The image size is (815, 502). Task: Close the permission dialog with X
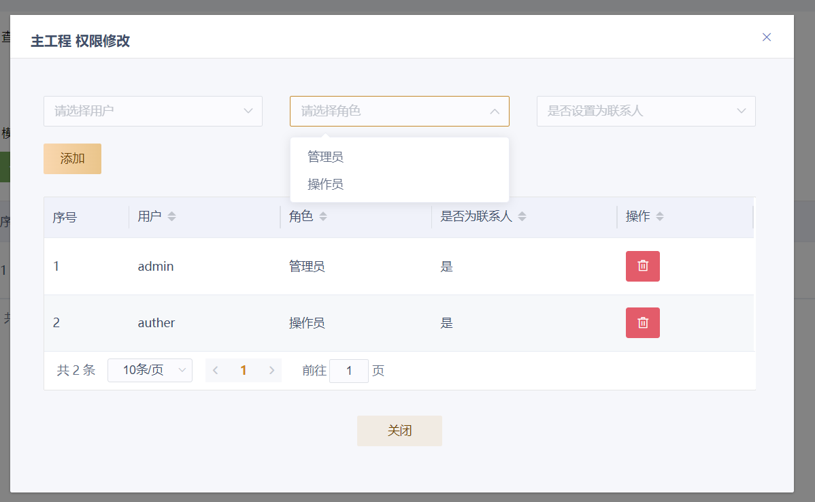click(x=766, y=37)
